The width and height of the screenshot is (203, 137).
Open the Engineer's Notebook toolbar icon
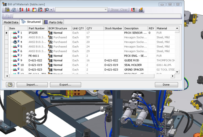pyautogui.click(x=13, y=10)
